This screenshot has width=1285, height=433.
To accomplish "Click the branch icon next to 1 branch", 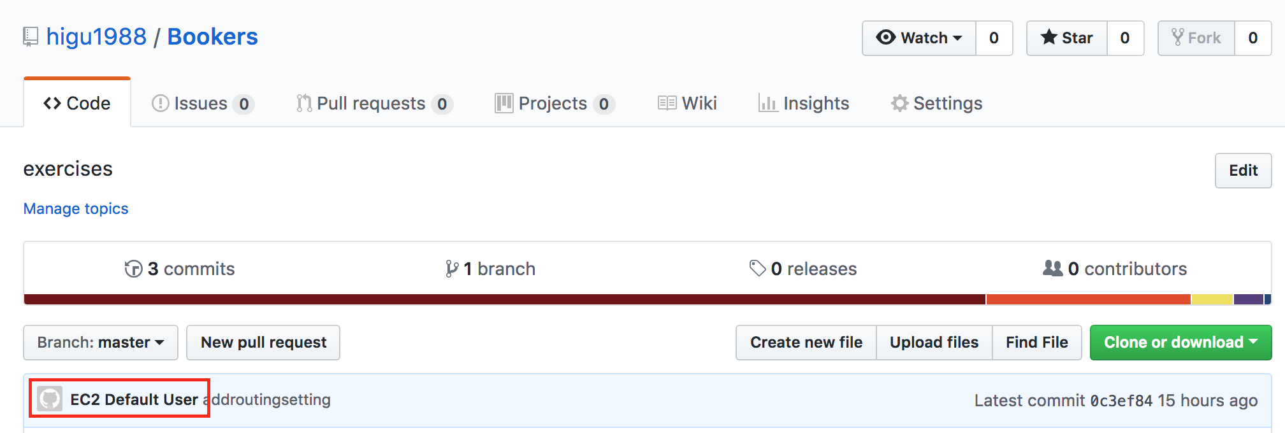I will [452, 269].
